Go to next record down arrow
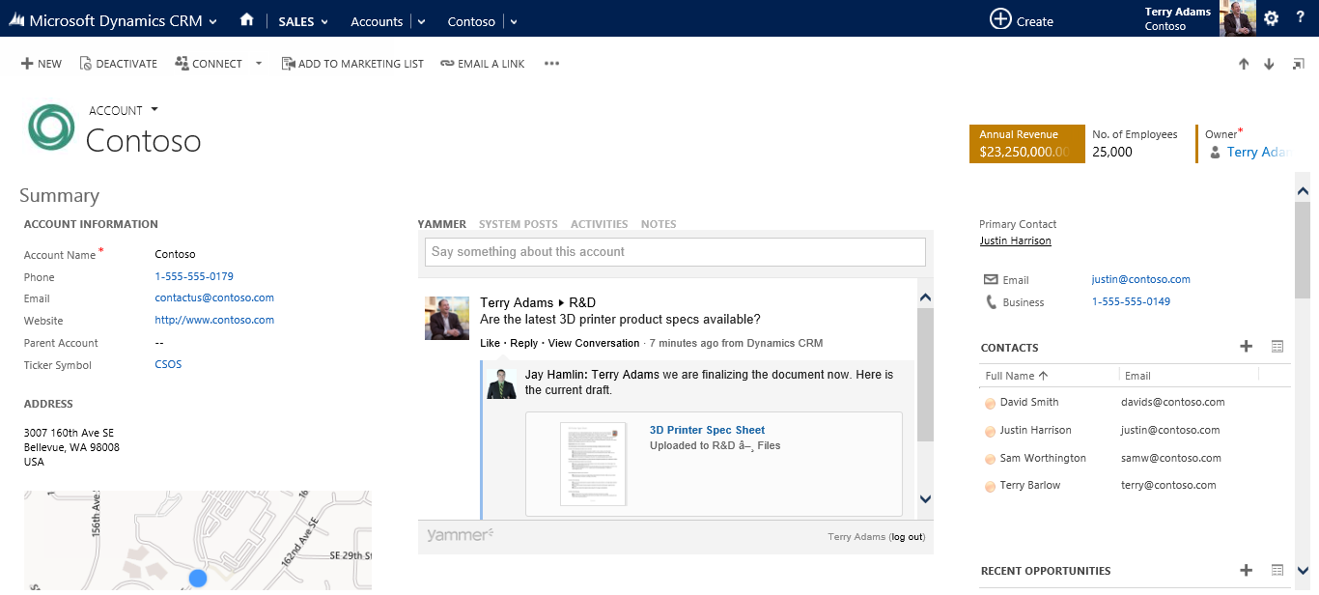Screen dimensions: 1319x595 click(x=1269, y=64)
